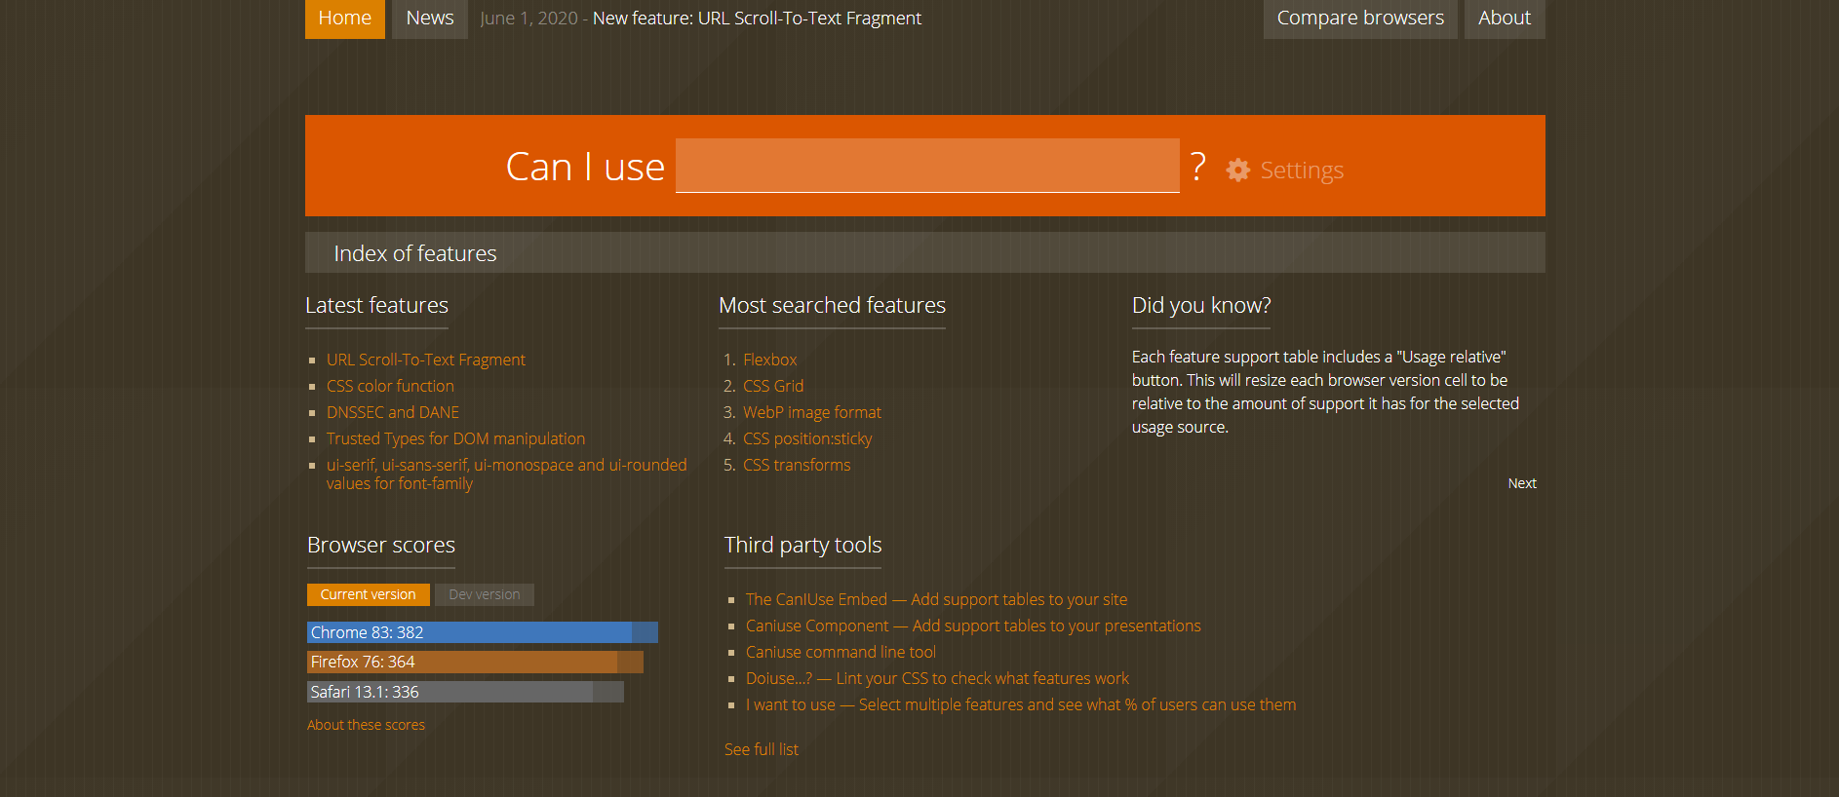Open CSS Grid feature link
Screen dimensions: 1839x797
[773, 386]
